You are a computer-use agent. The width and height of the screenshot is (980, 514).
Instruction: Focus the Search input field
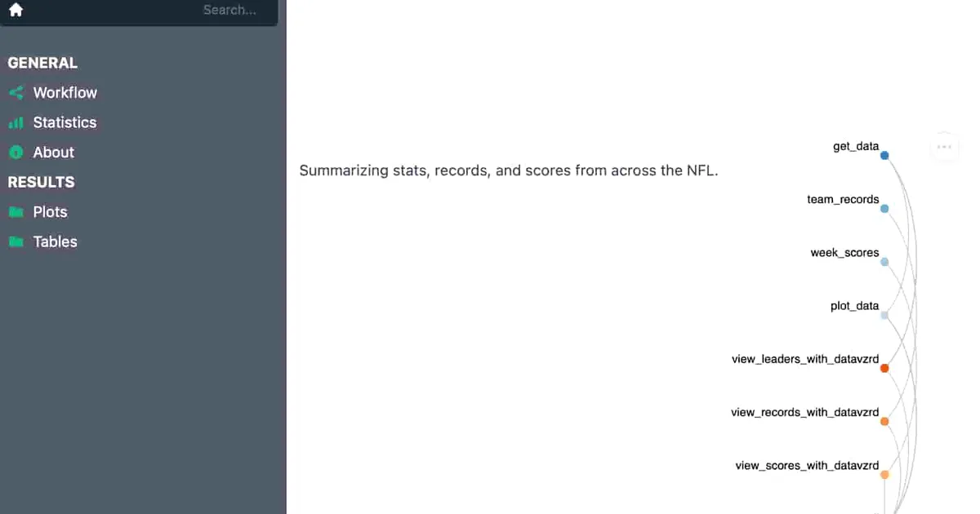(229, 11)
